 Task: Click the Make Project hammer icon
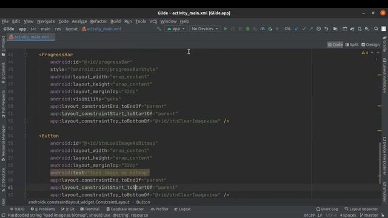(x=159, y=29)
